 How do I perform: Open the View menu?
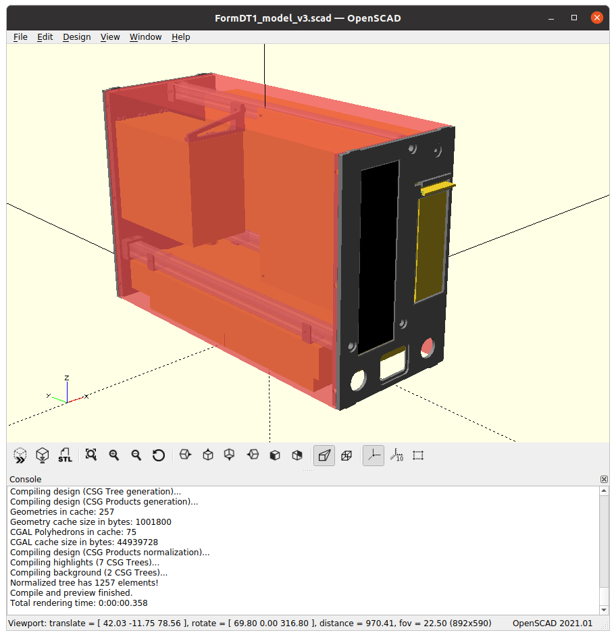110,37
